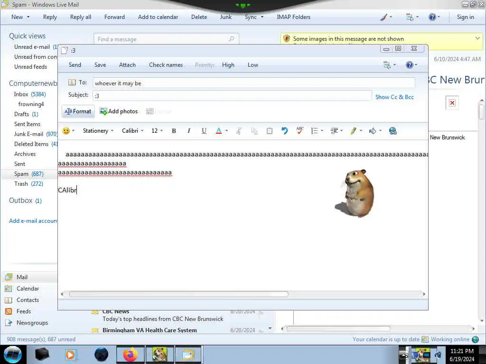The width and height of the screenshot is (486, 364).
Task: Click in the Subject field
Action: [232, 96]
